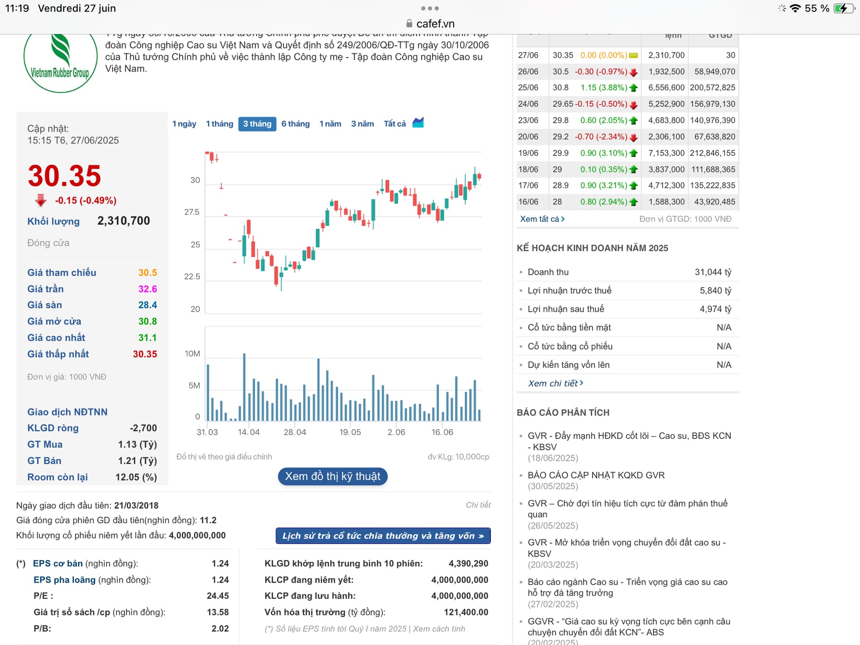
Task: Click the red down arrow on 26/06 row
Action: pos(633,72)
